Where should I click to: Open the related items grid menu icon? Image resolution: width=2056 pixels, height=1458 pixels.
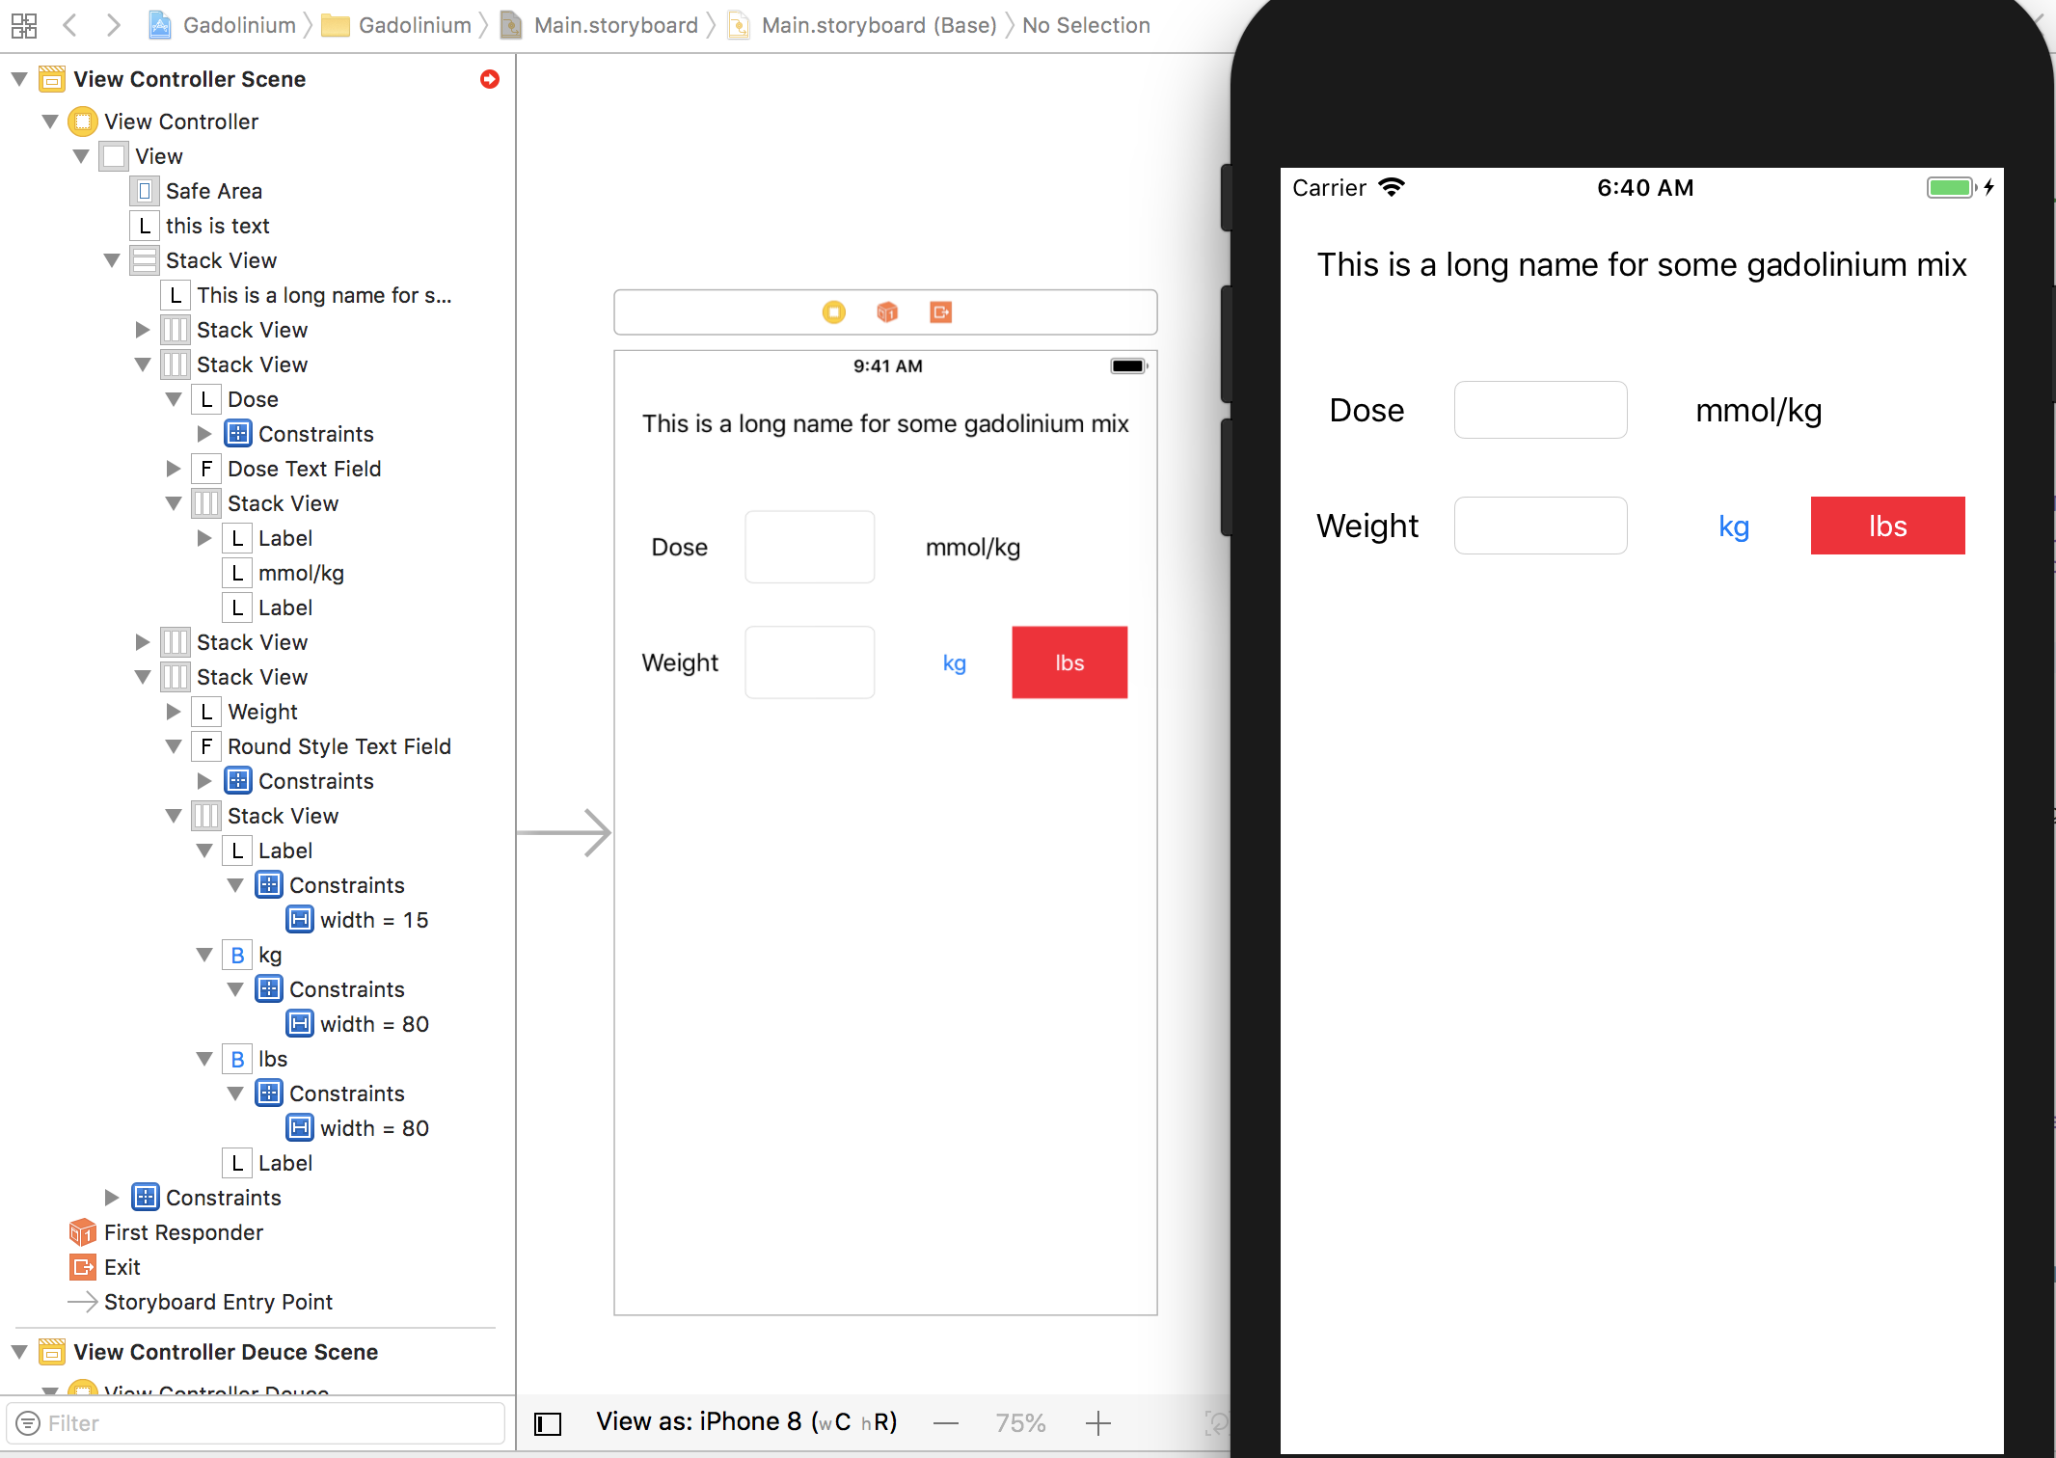[24, 25]
